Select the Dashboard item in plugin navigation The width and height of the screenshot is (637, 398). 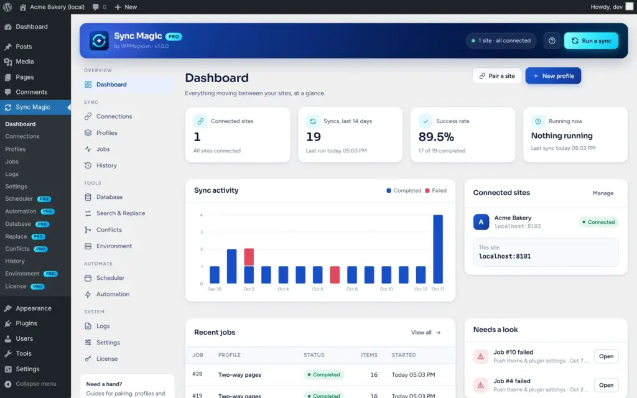[128, 85]
